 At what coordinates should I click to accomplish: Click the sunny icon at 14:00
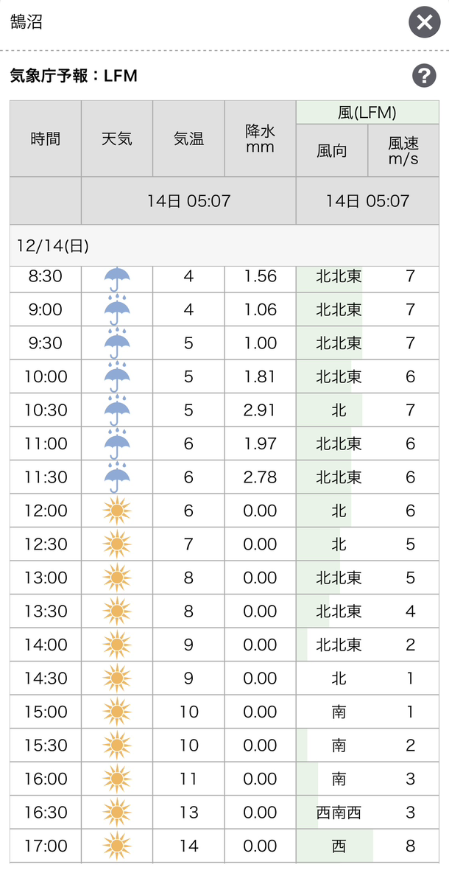(x=117, y=645)
